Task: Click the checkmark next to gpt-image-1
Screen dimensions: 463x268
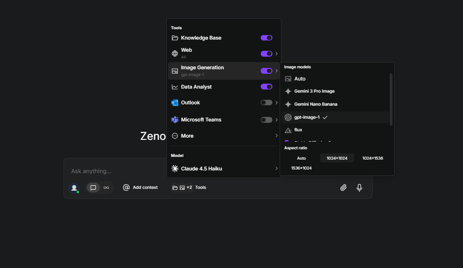Action: click(325, 117)
